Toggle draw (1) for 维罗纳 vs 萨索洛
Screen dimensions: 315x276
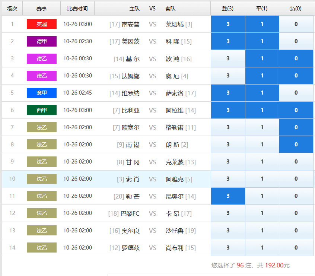pos(262,93)
